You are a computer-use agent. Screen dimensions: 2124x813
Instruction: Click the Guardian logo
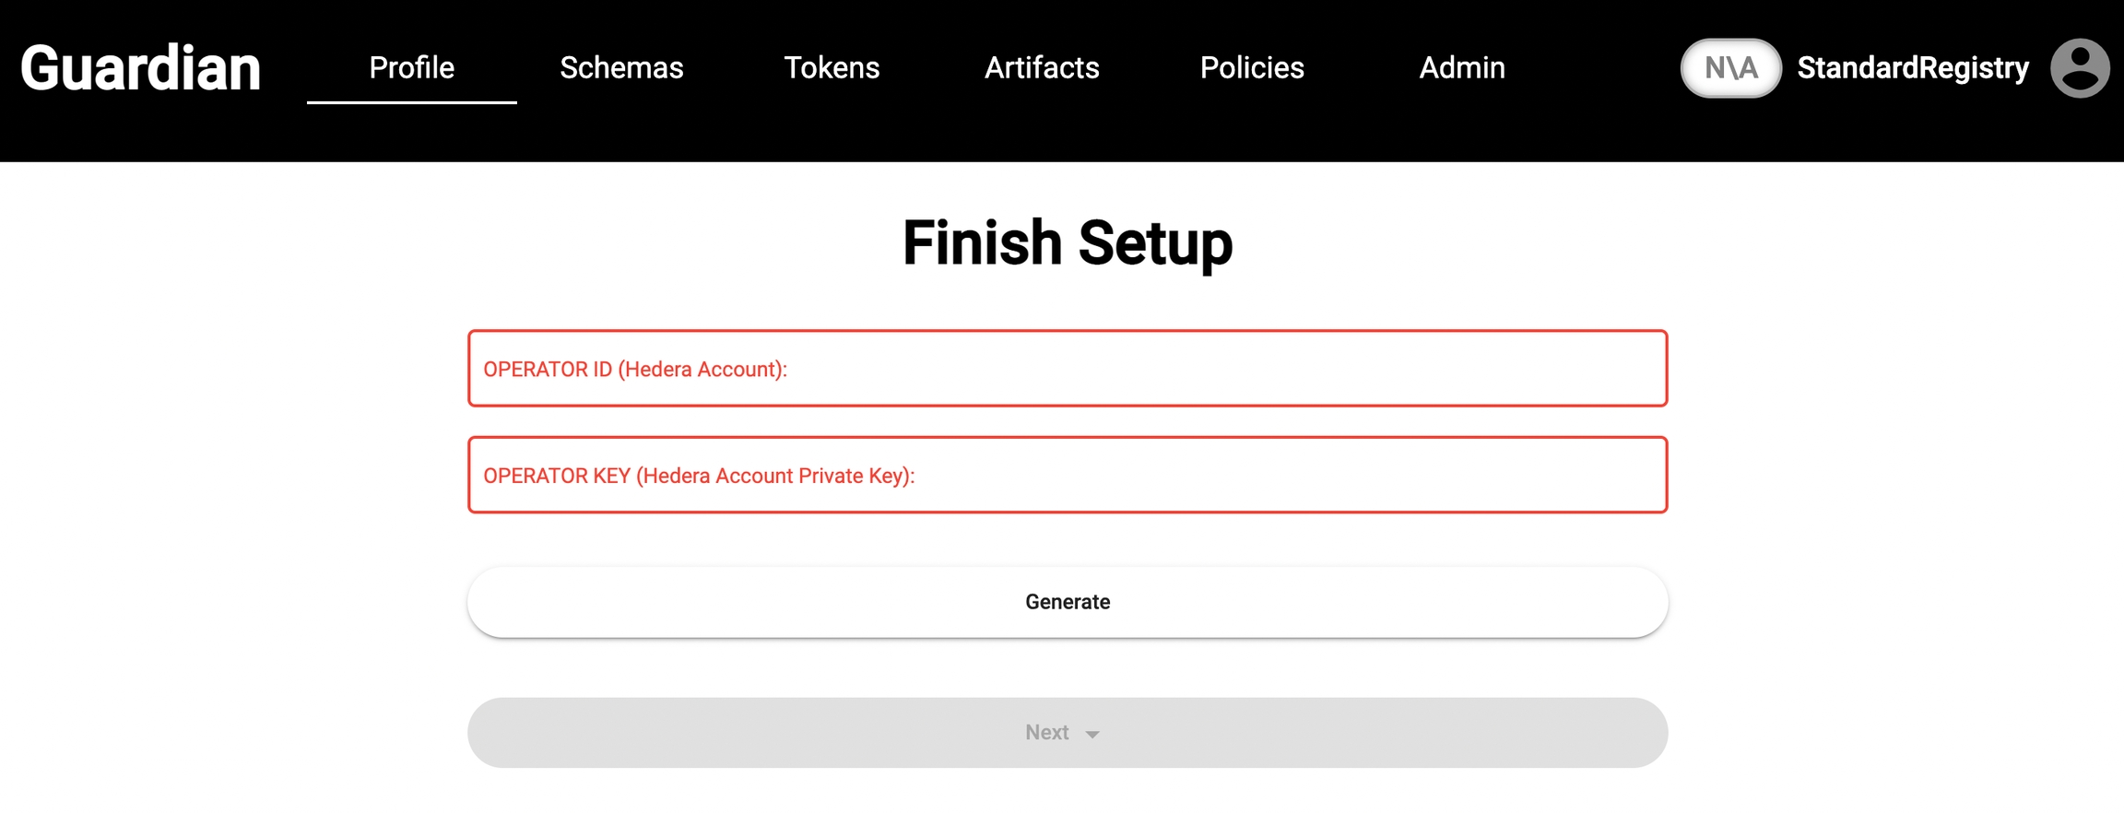[140, 68]
